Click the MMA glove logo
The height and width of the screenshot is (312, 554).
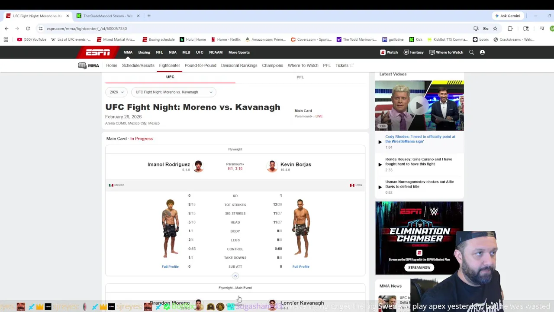pyautogui.click(x=82, y=65)
